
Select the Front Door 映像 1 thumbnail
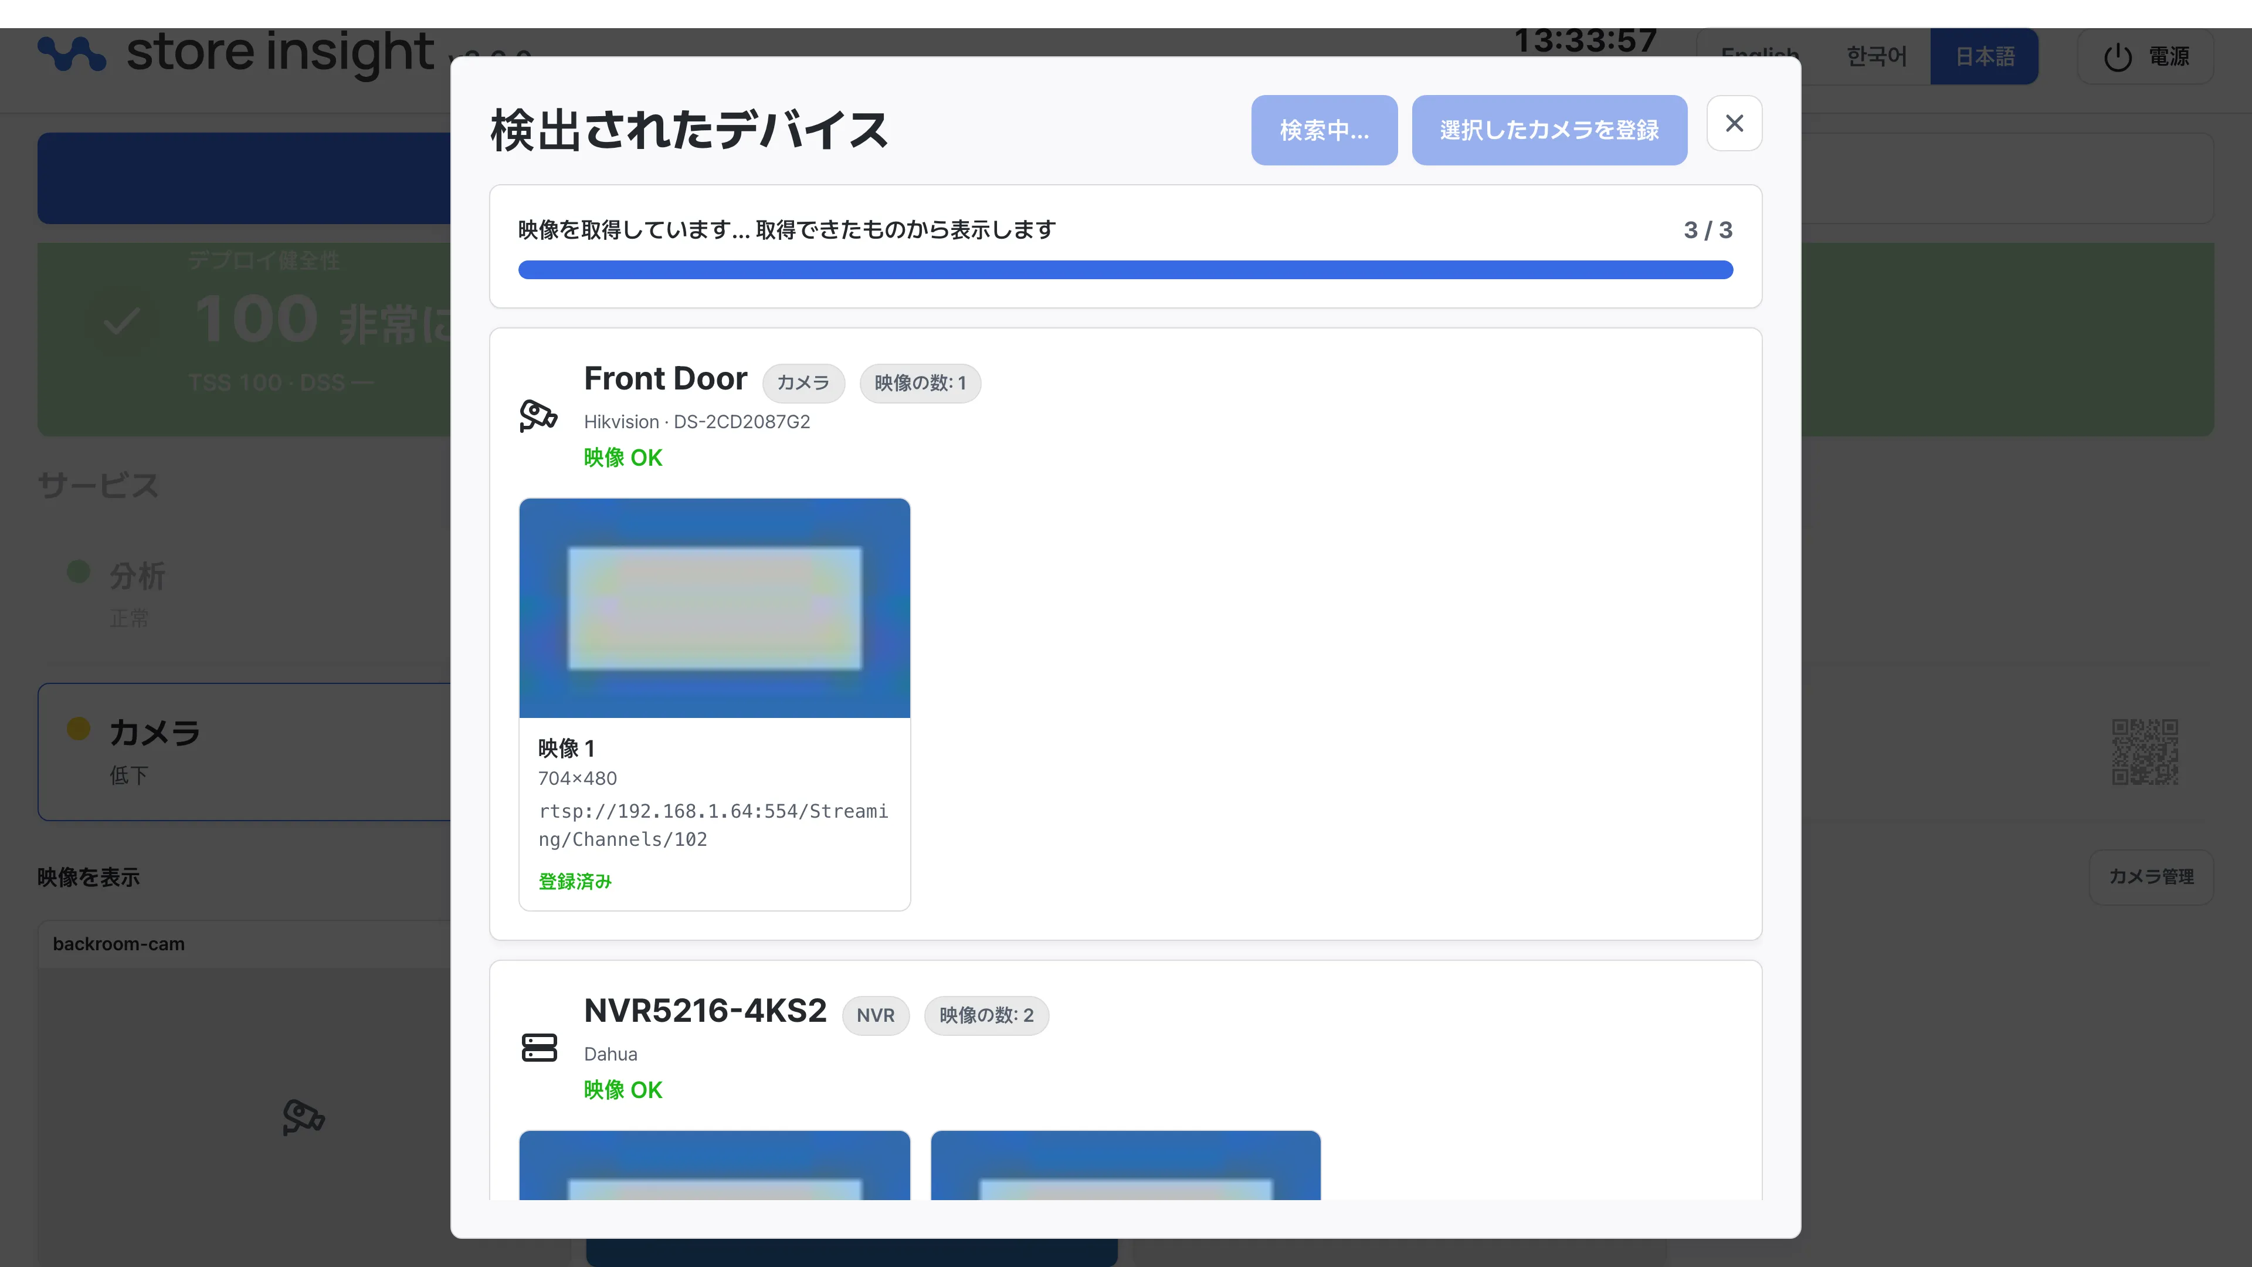click(x=714, y=609)
